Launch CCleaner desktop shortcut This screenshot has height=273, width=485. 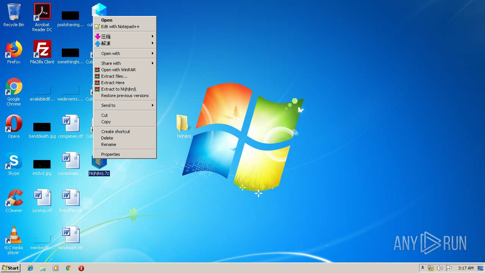coord(14,201)
